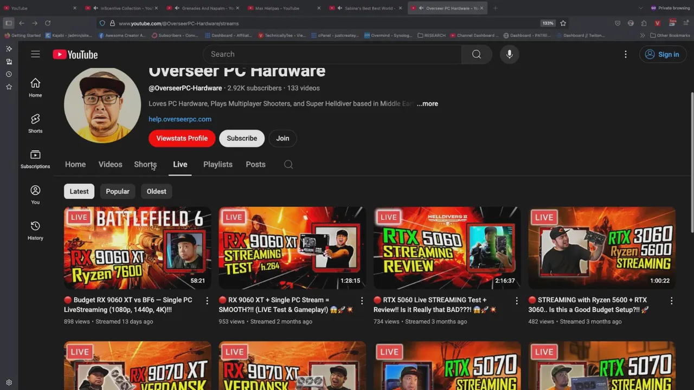Open channel Posts tab
The height and width of the screenshot is (390, 694).
(255, 165)
